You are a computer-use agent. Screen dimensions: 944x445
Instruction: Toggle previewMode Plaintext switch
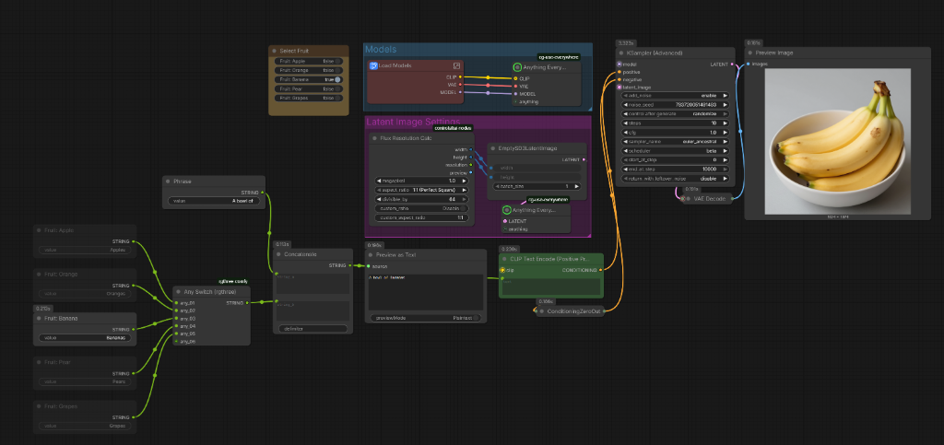point(476,318)
